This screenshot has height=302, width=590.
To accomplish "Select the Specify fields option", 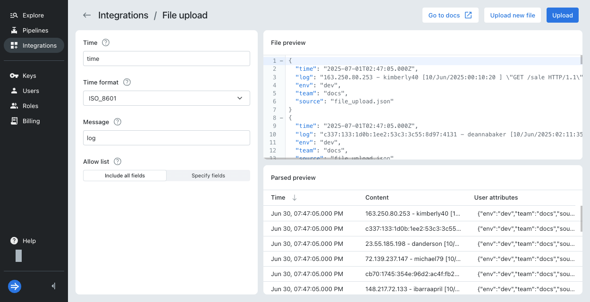I will tap(208, 176).
